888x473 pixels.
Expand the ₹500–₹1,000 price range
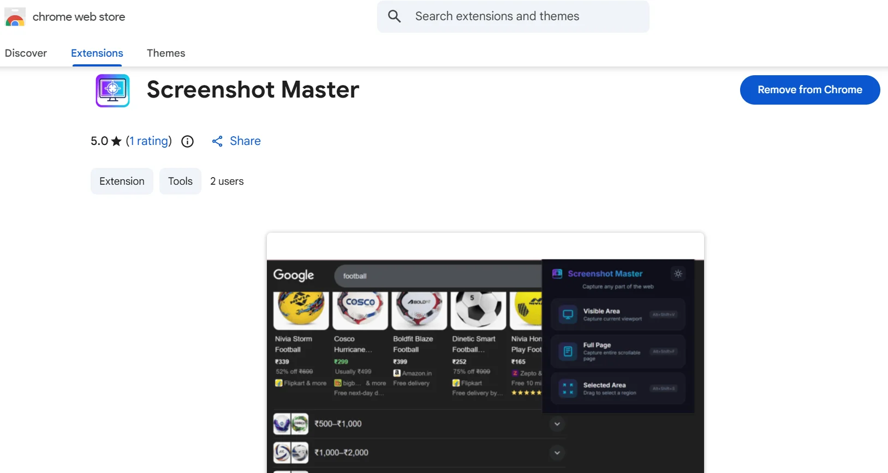pos(557,424)
